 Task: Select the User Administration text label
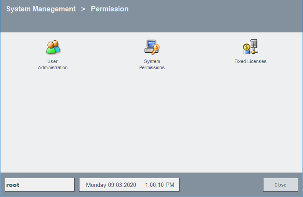(x=53, y=65)
